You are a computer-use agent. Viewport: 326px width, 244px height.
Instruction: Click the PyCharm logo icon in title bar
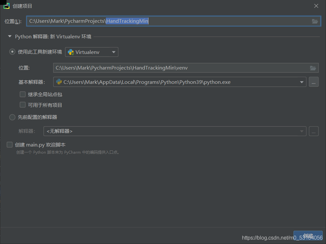(7, 6)
